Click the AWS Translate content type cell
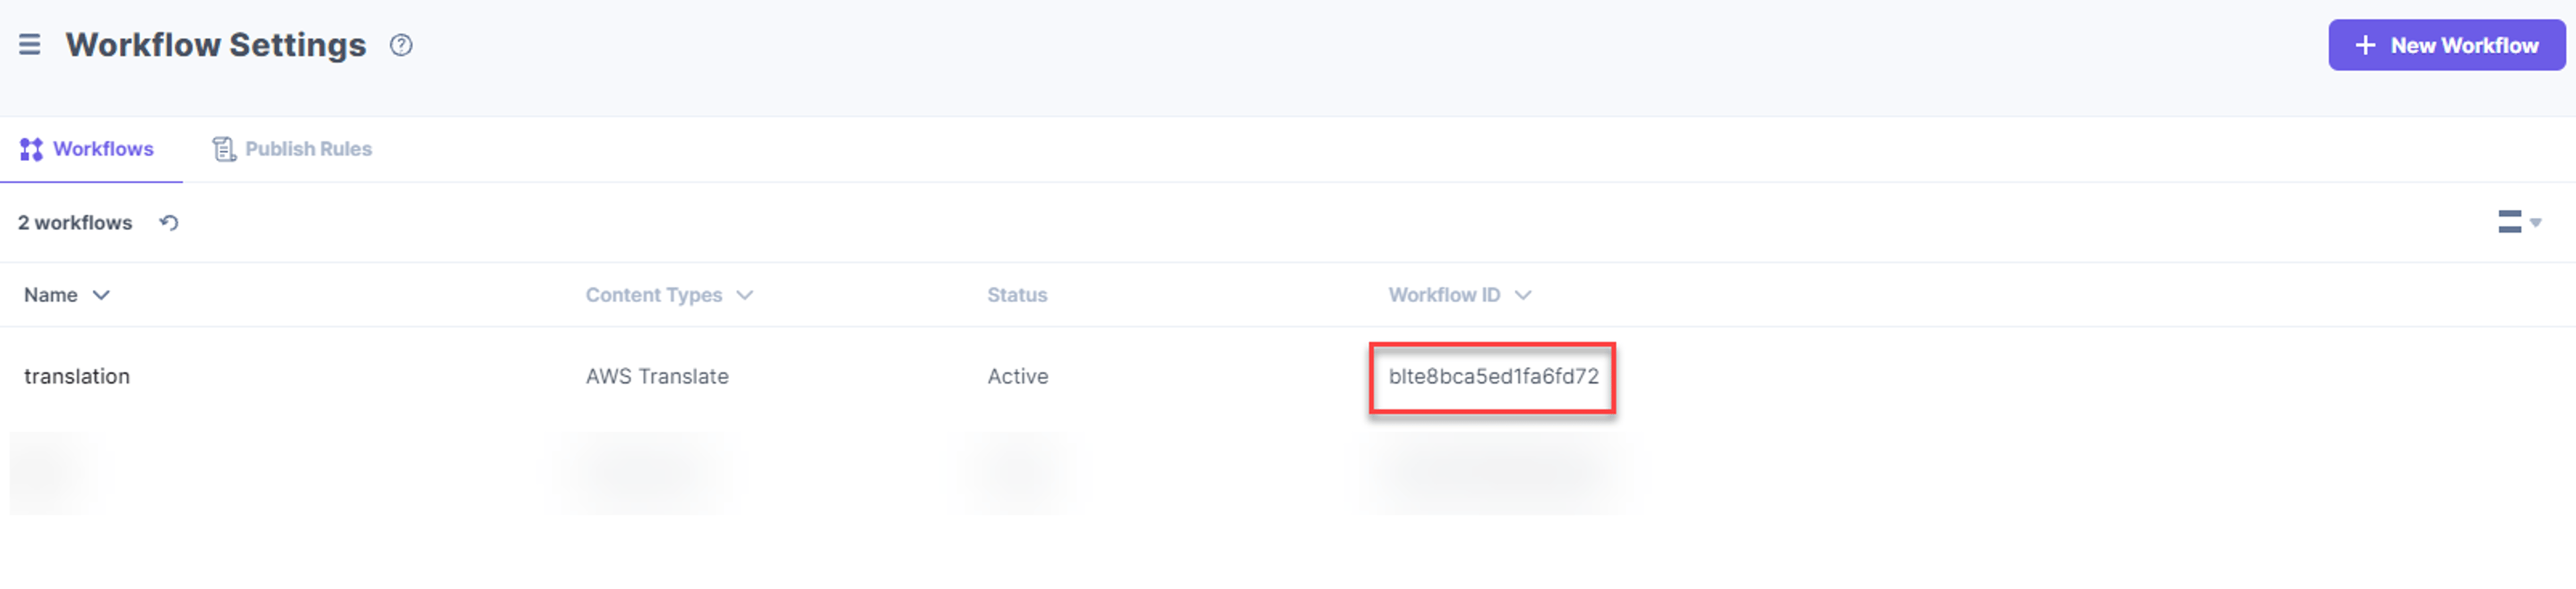 coord(657,376)
